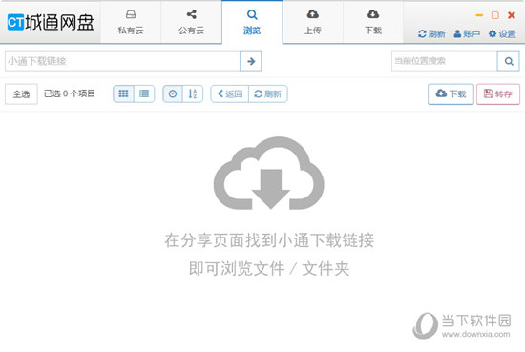Click the 下载 download button at right
Viewport: 525px width, 352px height.
pyautogui.click(x=451, y=94)
